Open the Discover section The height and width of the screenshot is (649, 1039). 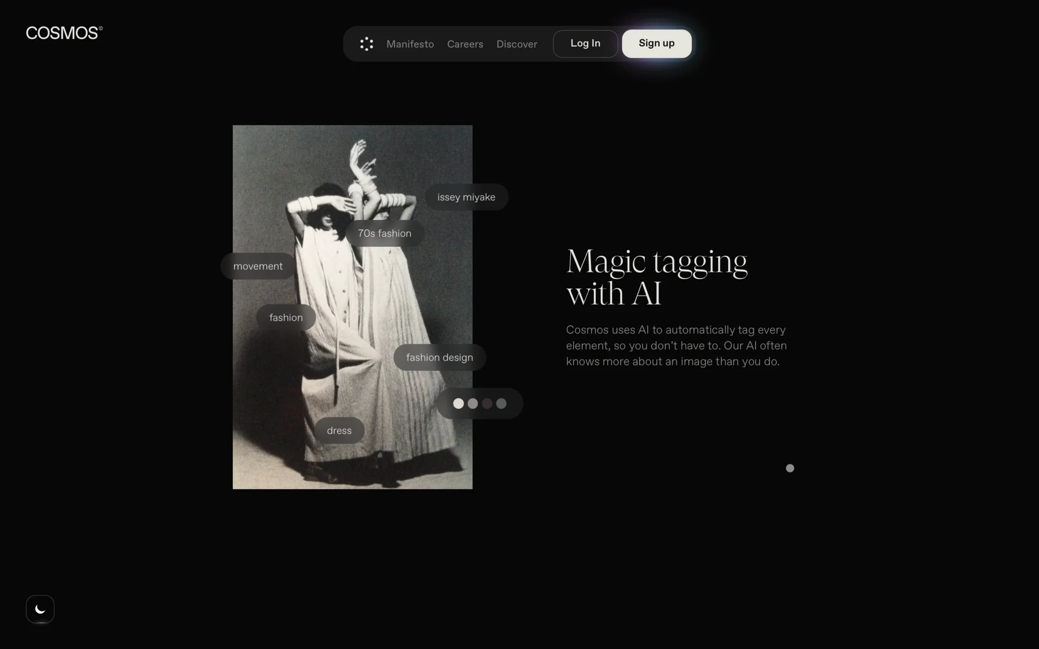pyautogui.click(x=516, y=44)
